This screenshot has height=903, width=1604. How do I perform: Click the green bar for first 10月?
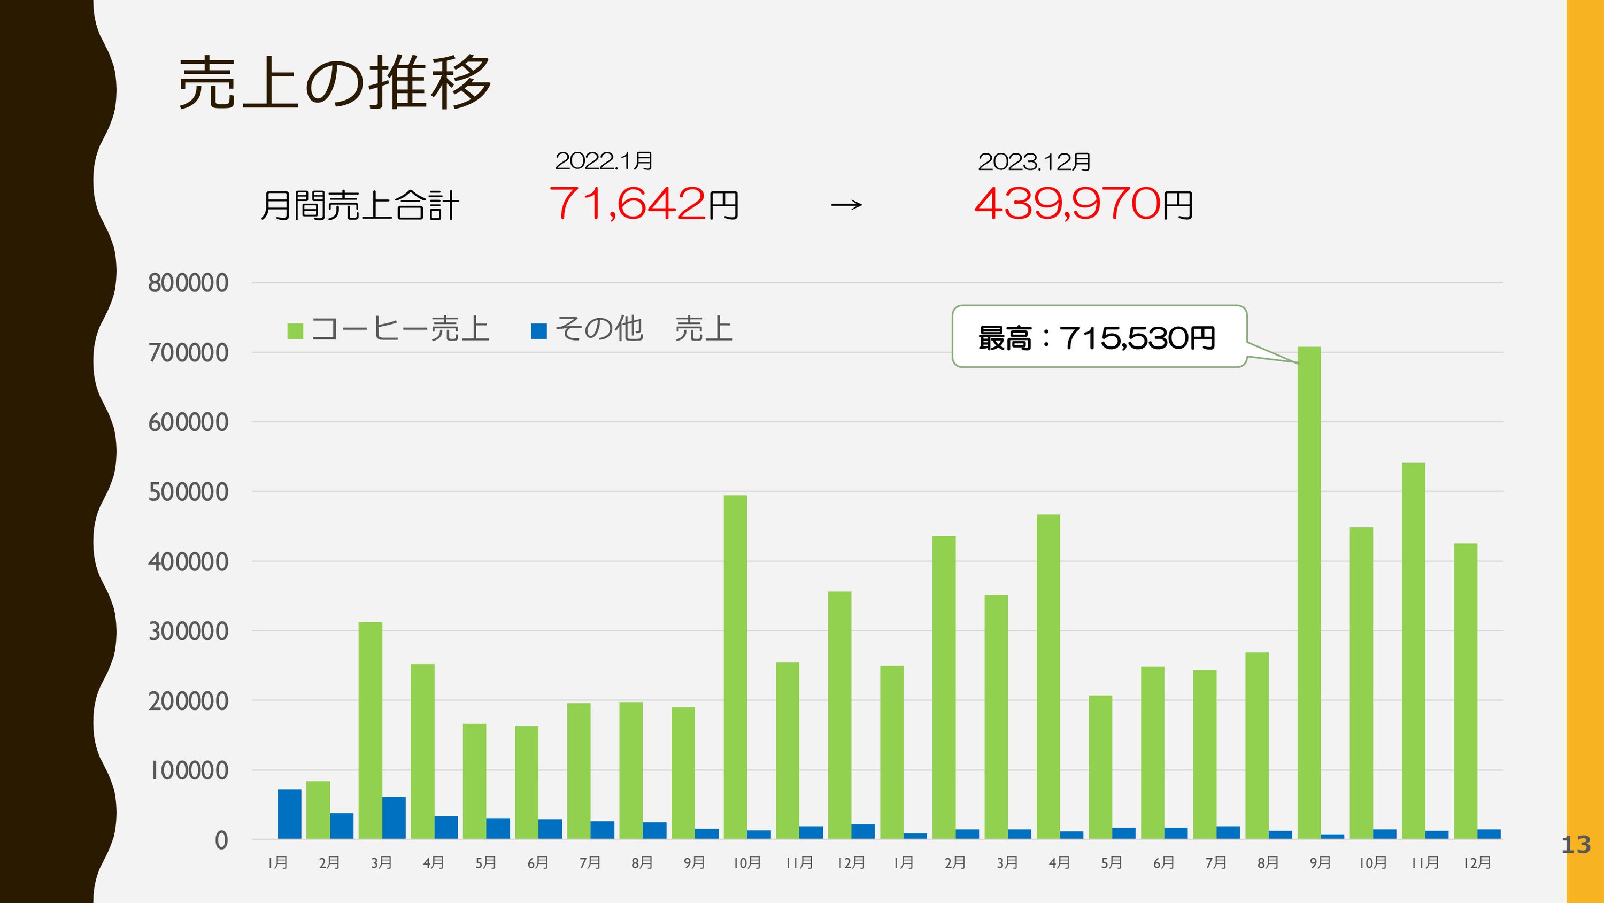tap(735, 666)
